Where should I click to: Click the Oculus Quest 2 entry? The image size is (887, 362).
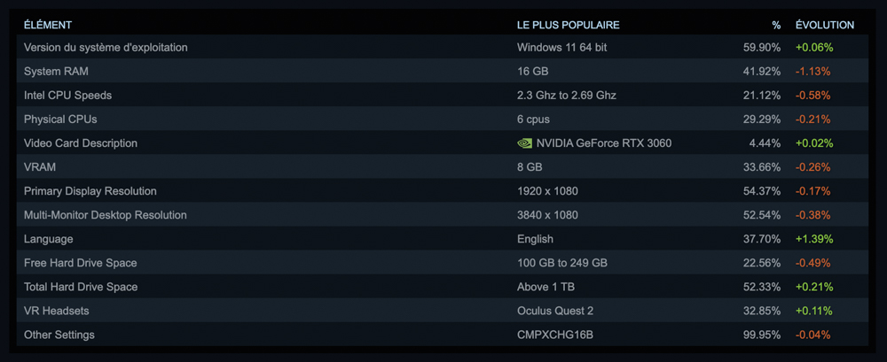555,311
